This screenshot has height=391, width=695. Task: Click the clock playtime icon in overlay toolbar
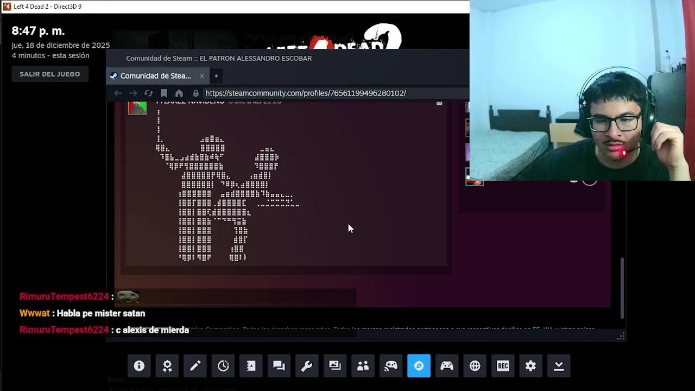tap(223, 366)
